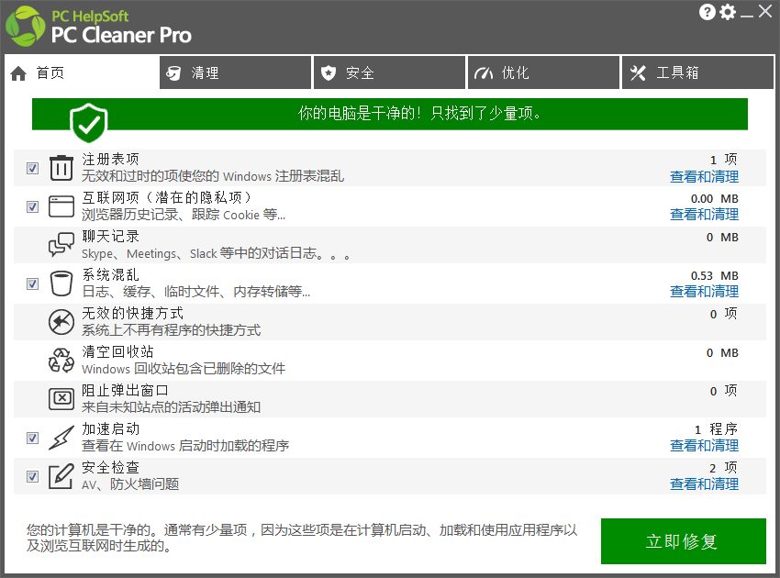
Task: Click 查看和清理 link for 安全检查
Action: [x=704, y=484]
